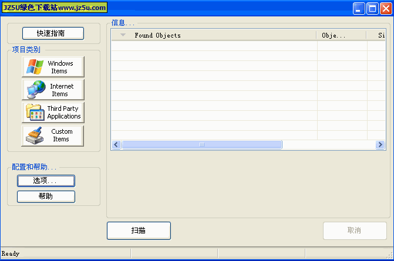Close the application window

pyautogui.click(x=386, y=9)
